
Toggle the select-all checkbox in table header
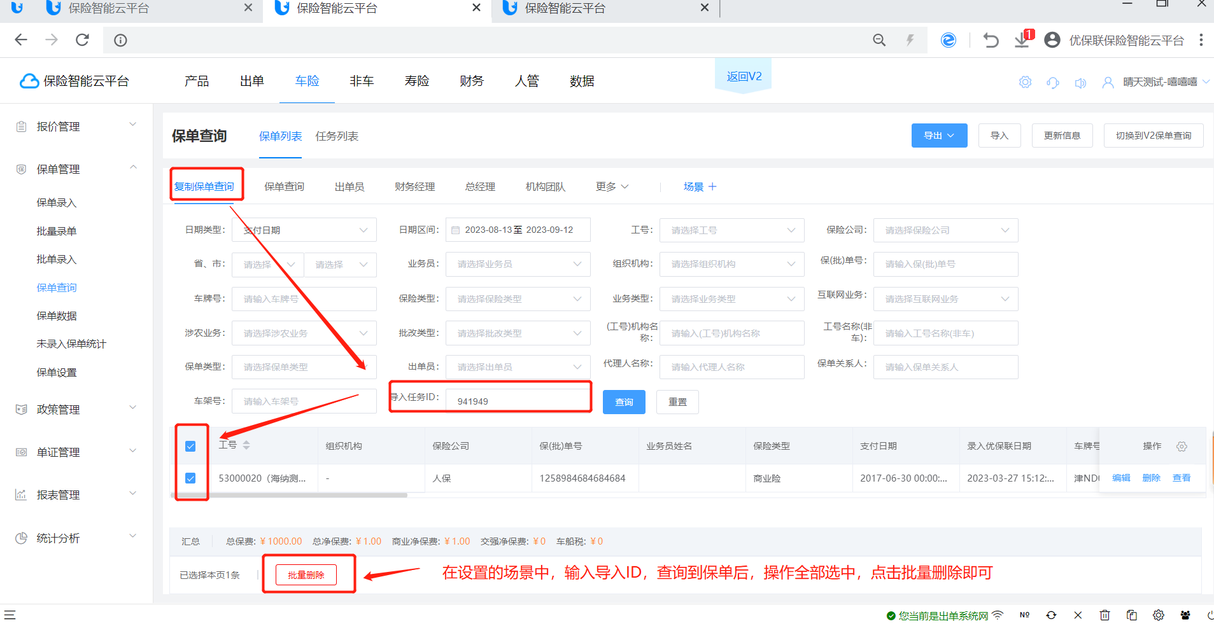190,446
